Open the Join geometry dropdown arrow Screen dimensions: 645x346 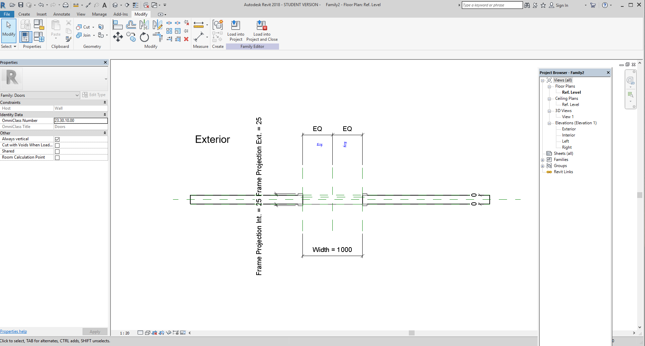(x=94, y=35)
